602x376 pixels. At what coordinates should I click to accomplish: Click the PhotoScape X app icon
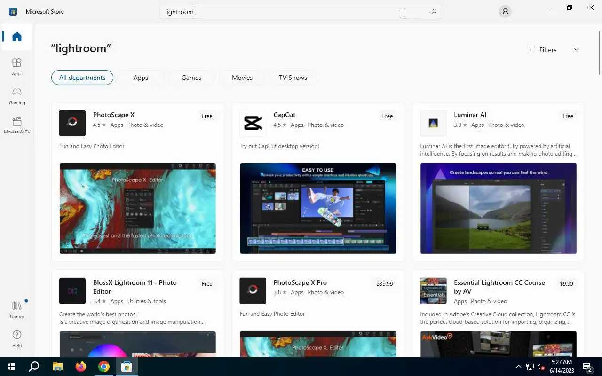72,123
